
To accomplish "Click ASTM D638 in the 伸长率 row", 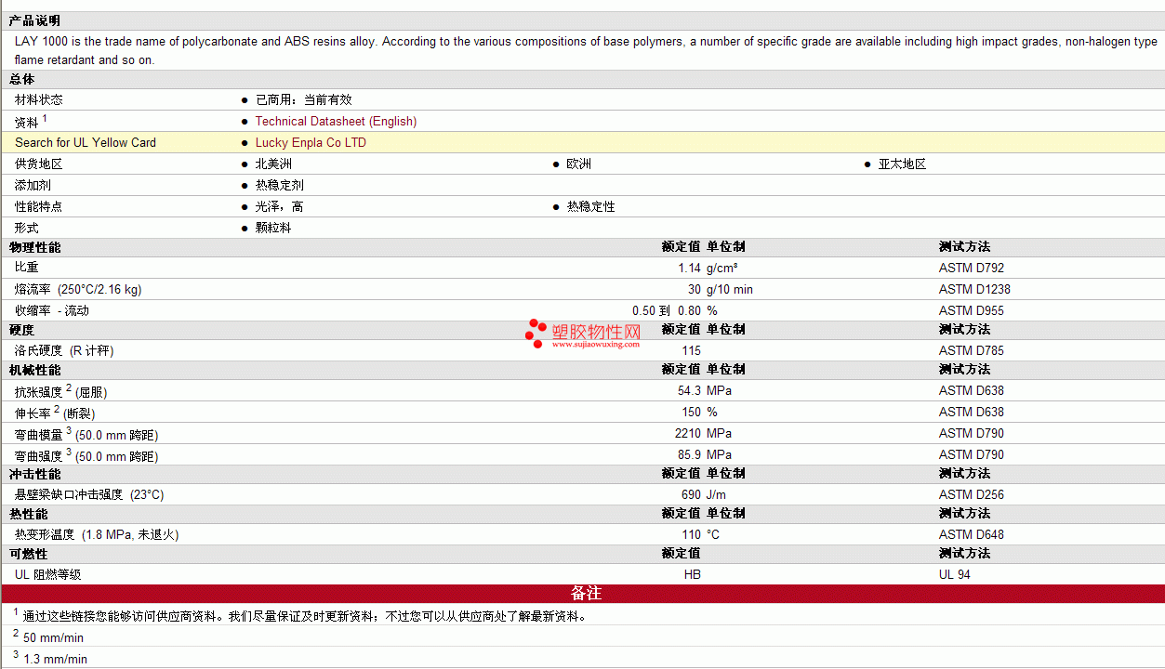I will 972,413.
